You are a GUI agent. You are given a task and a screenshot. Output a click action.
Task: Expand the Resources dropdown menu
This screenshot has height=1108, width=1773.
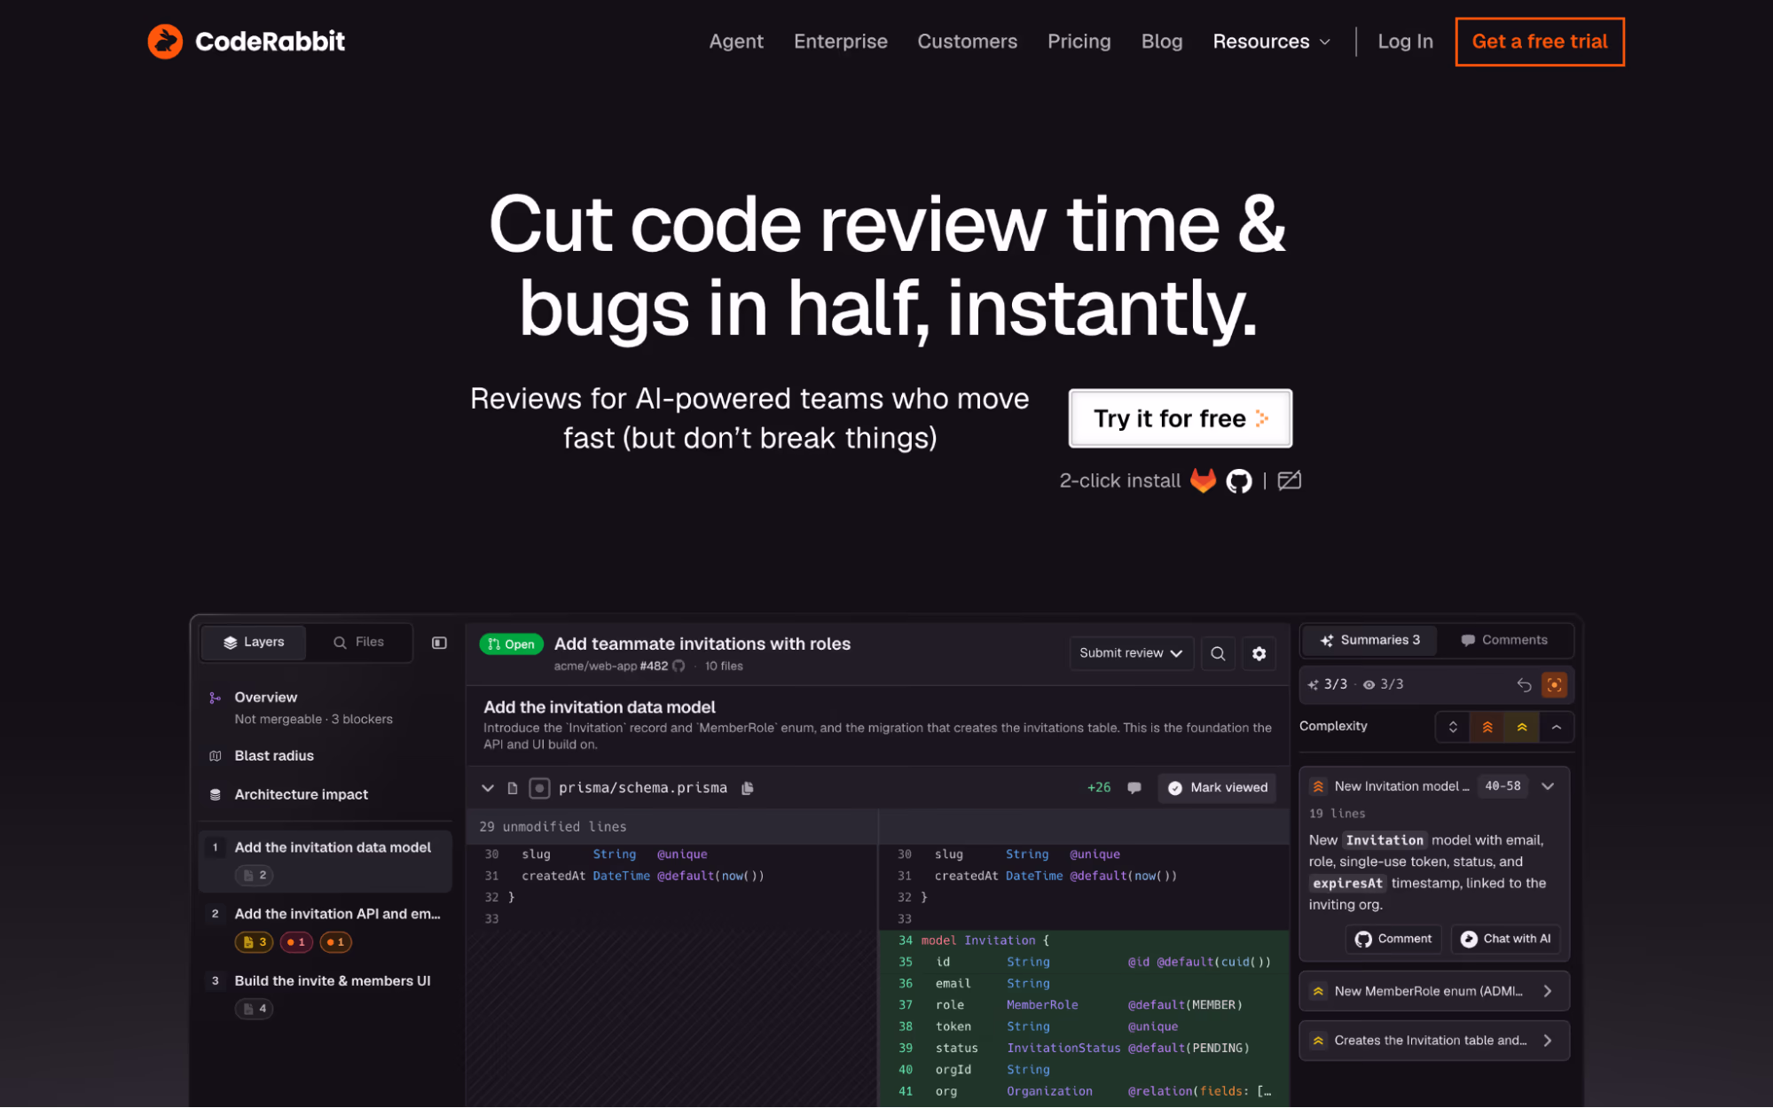pyautogui.click(x=1271, y=42)
